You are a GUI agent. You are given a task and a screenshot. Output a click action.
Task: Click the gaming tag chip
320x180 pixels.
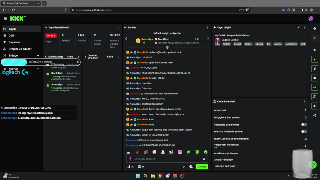pyautogui.click(x=278, y=44)
